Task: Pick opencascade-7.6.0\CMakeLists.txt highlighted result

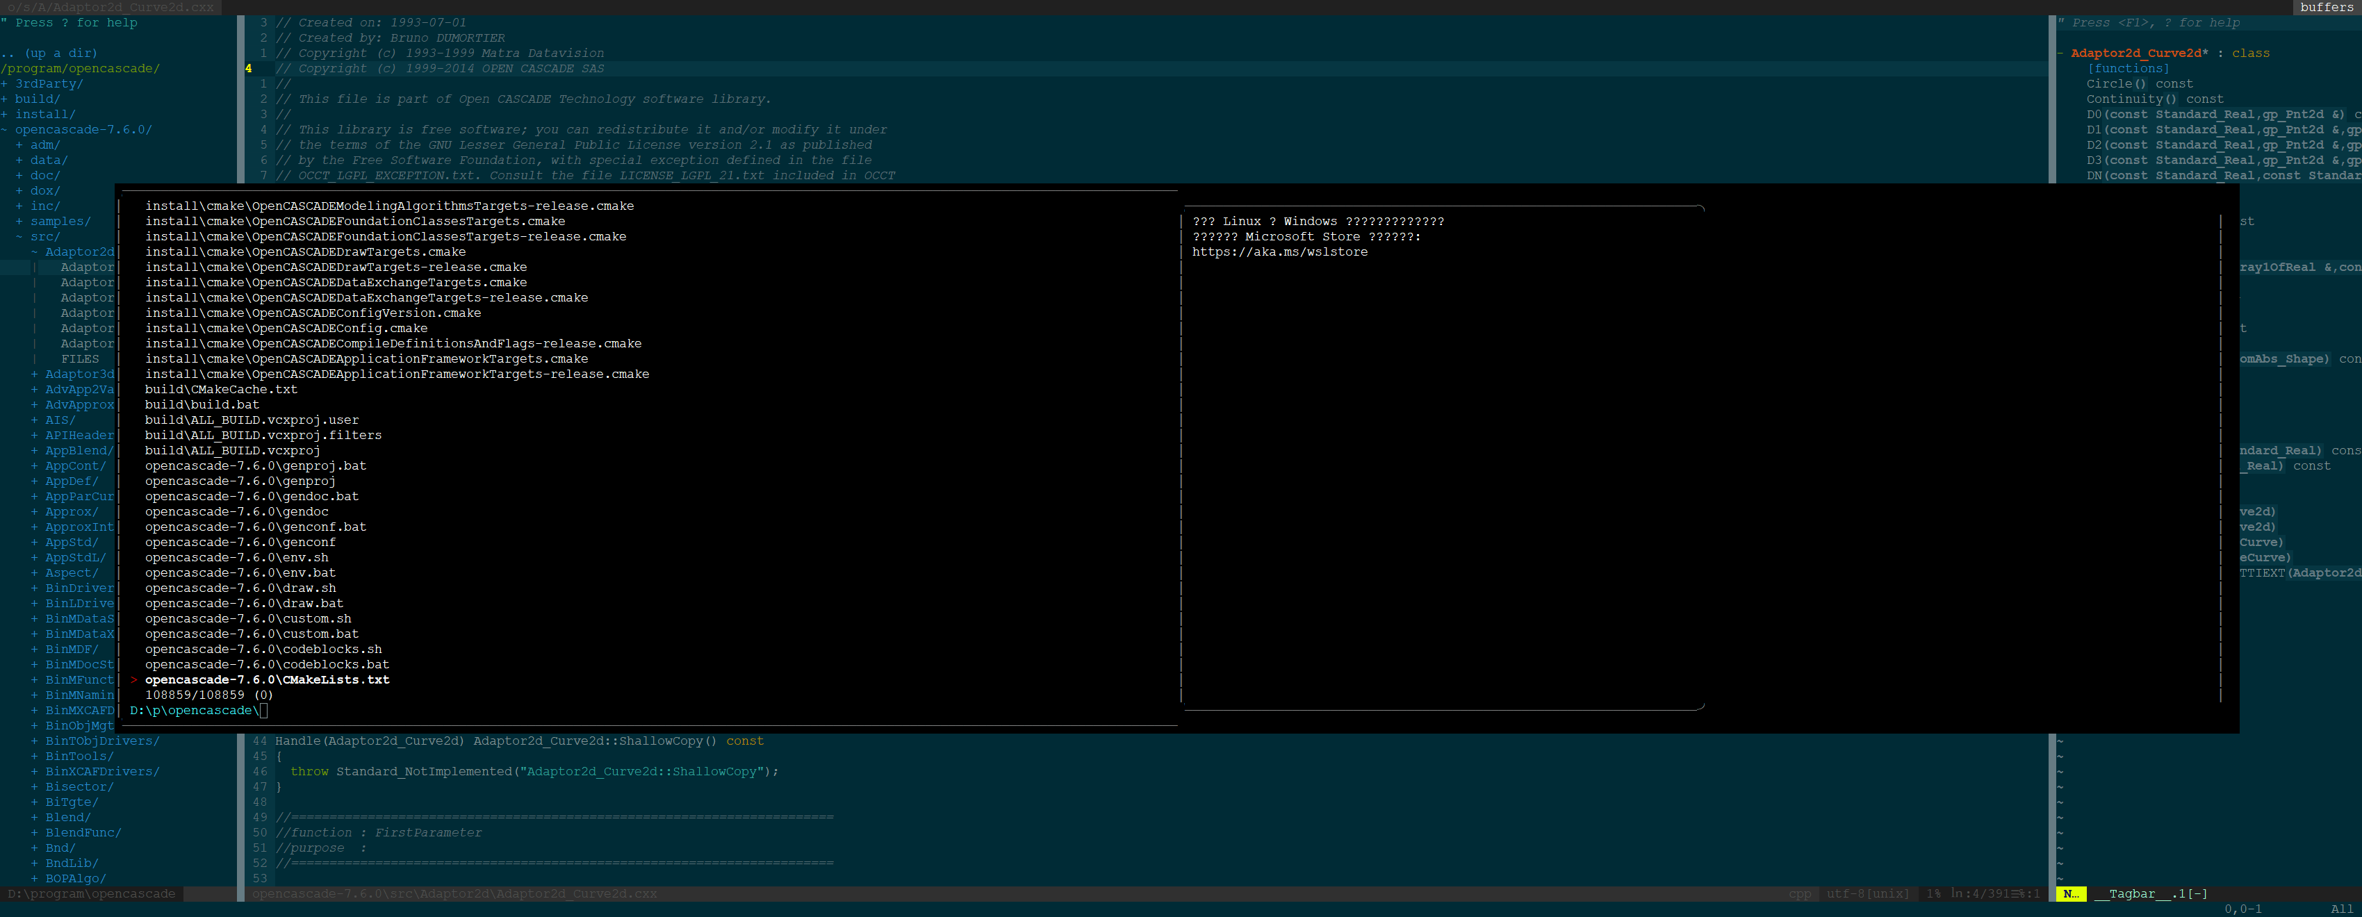Action: [x=267, y=679]
